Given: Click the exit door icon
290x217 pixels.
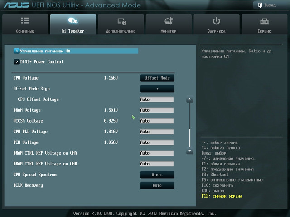Looking at the screenshot, I should [260, 5].
